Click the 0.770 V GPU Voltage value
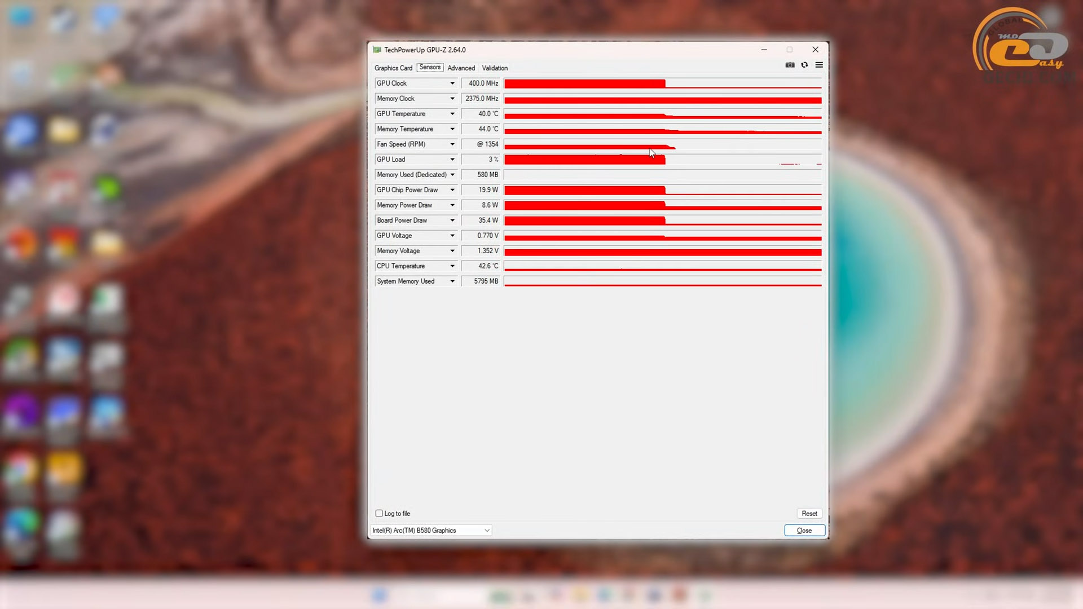1083x609 pixels. (x=481, y=236)
